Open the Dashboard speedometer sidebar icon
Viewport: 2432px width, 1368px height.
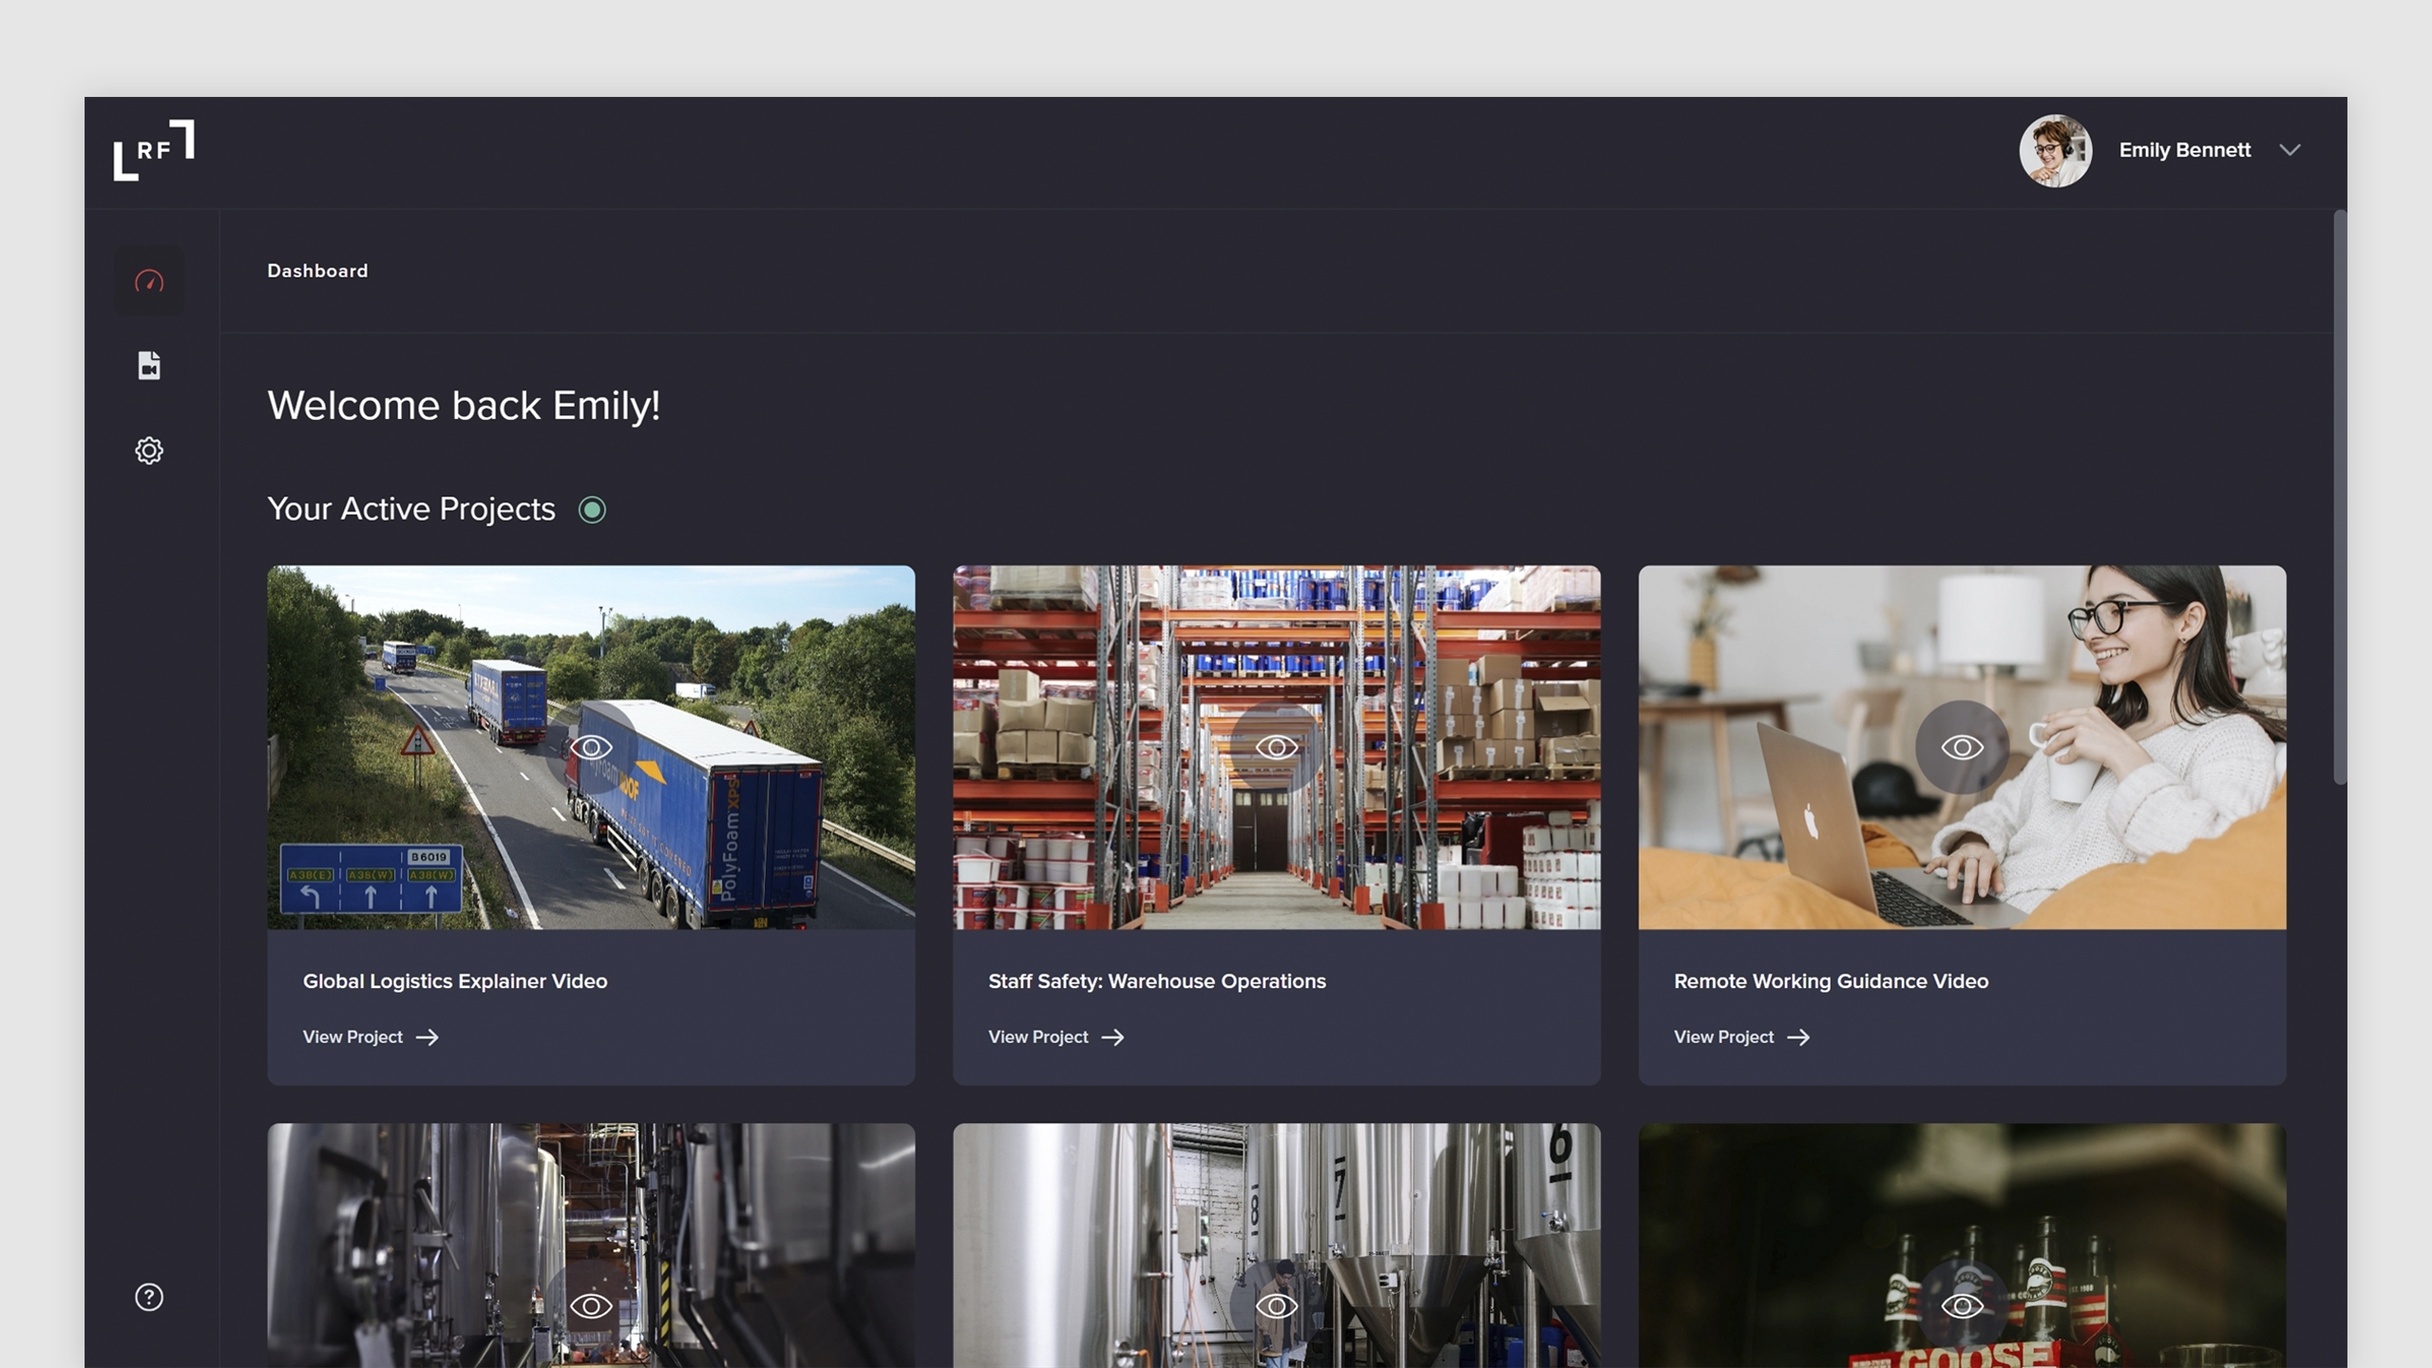point(149,281)
